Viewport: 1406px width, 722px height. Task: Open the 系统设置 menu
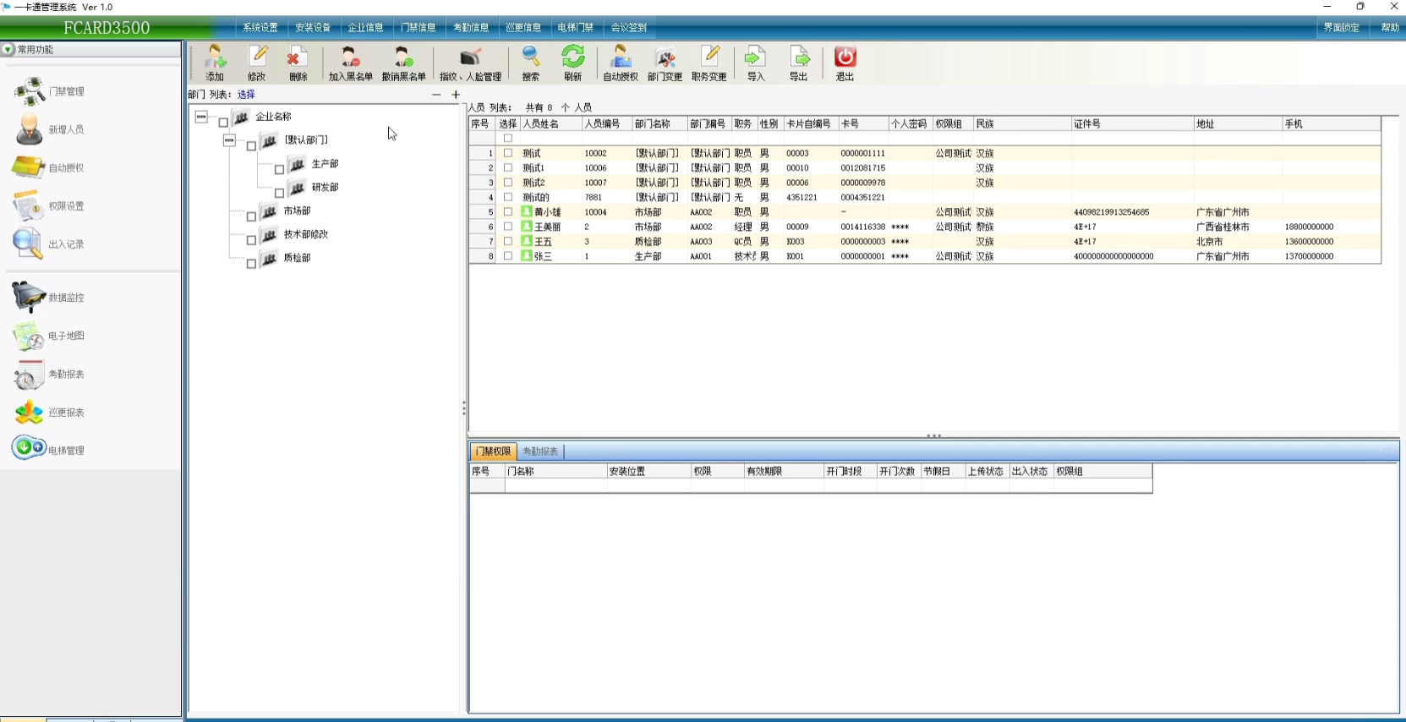pos(260,27)
